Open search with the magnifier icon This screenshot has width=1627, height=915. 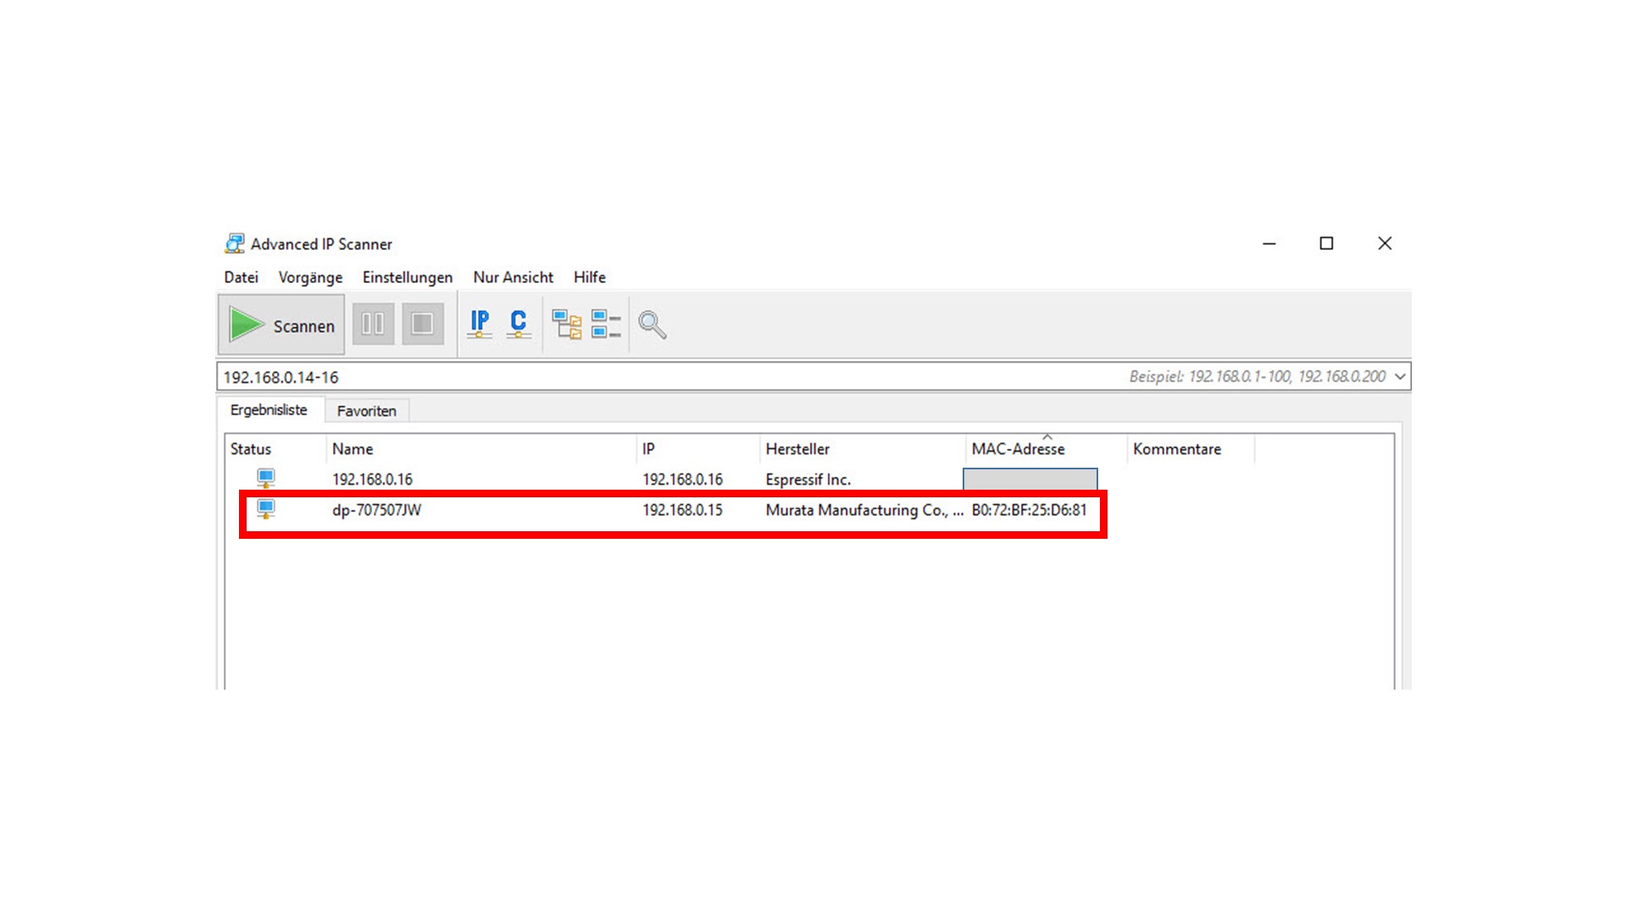point(652,324)
